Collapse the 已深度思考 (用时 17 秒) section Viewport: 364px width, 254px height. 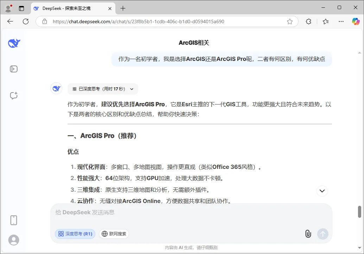pos(103,89)
